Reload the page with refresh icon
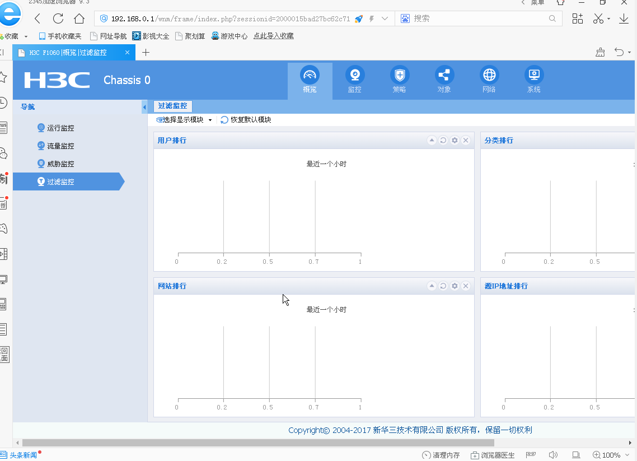The width and height of the screenshot is (637, 461). (x=58, y=18)
